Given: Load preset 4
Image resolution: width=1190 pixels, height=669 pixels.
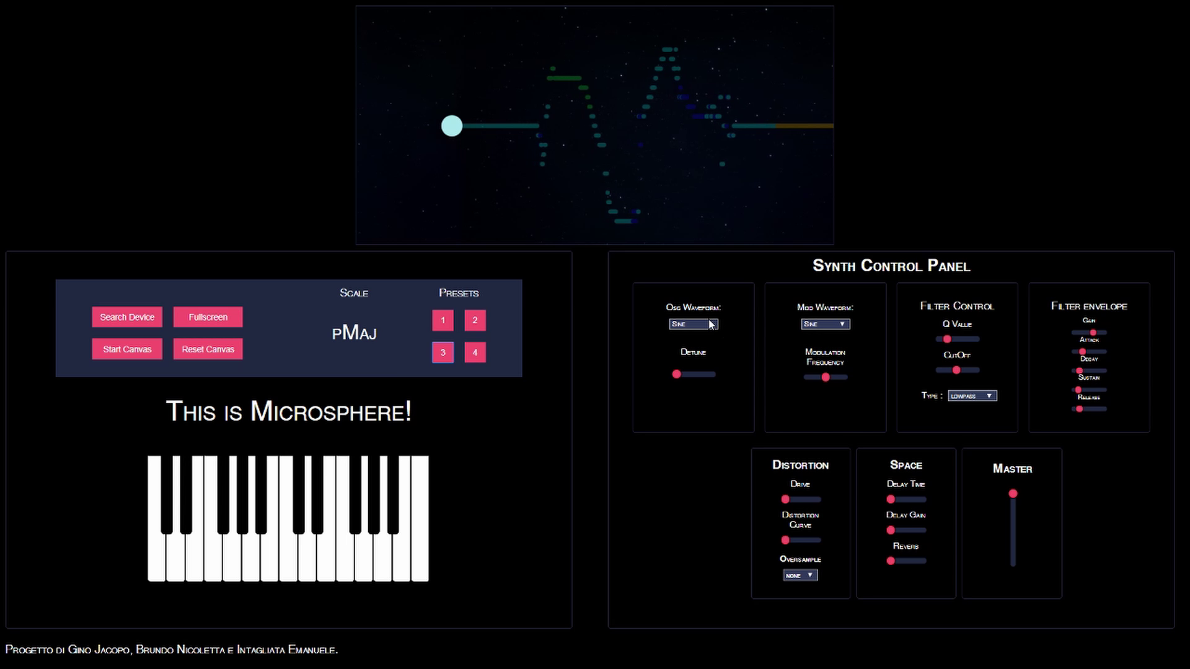Looking at the screenshot, I should [475, 352].
